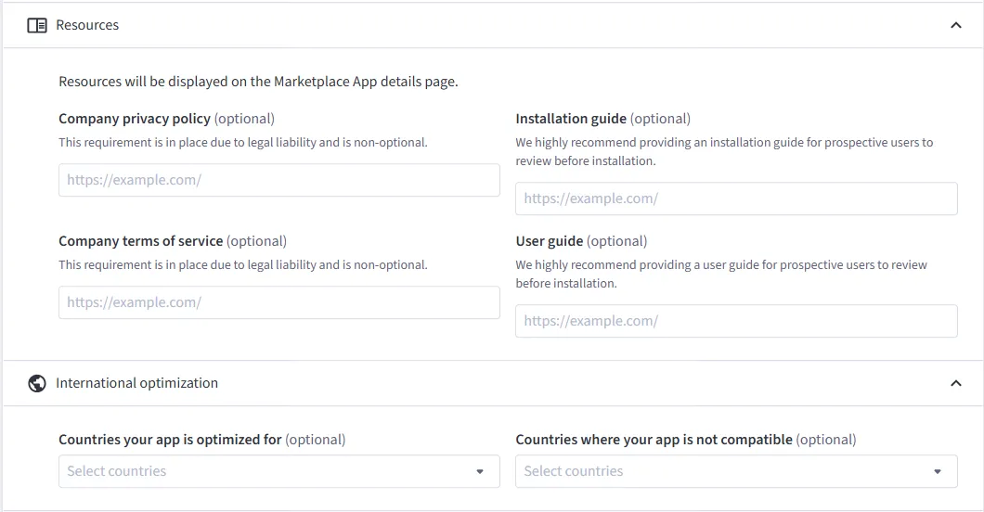The width and height of the screenshot is (984, 512).
Task: Open the optimized countries dropdown
Action: [x=279, y=471]
